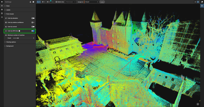Adjust the Count slider handle
The image size is (204, 107).
pos(18,38)
